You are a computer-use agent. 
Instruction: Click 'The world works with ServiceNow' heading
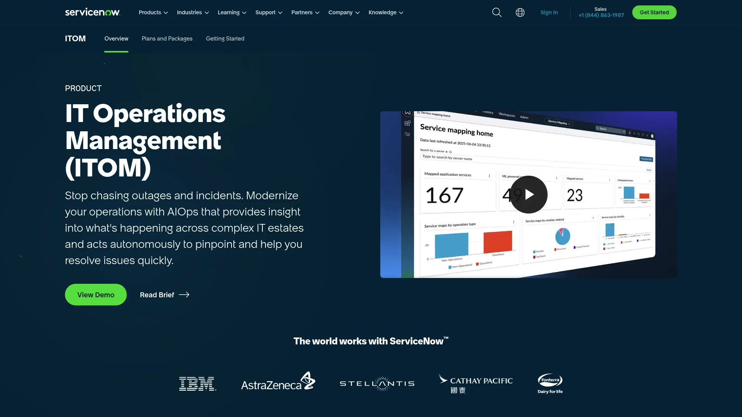pyautogui.click(x=371, y=341)
